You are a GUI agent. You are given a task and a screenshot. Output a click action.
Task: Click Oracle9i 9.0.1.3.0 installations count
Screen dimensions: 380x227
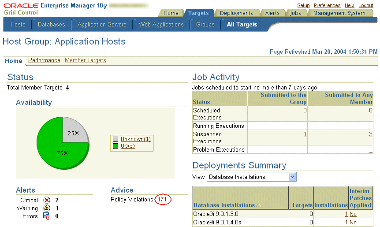click(x=346, y=214)
